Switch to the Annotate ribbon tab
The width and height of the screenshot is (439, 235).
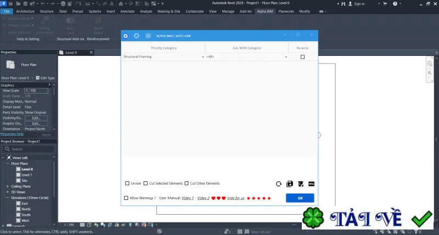tap(127, 12)
